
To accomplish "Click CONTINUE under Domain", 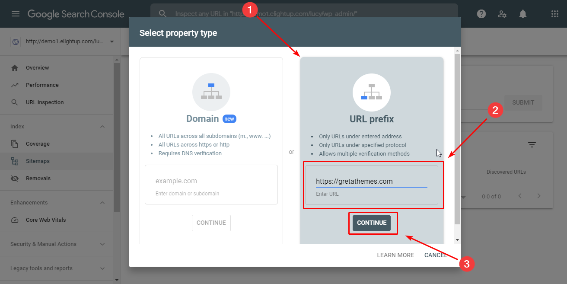I will click(x=211, y=223).
